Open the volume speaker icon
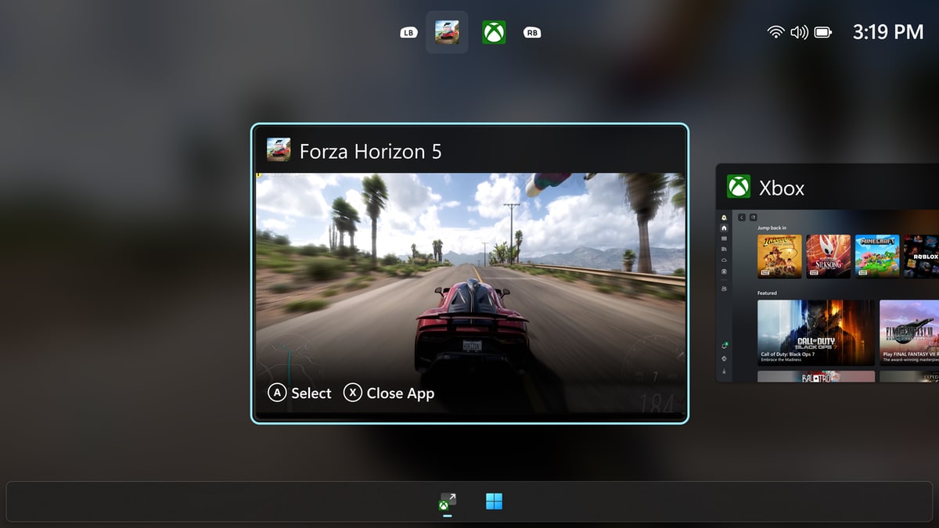Image resolution: width=939 pixels, height=528 pixels. (798, 32)
